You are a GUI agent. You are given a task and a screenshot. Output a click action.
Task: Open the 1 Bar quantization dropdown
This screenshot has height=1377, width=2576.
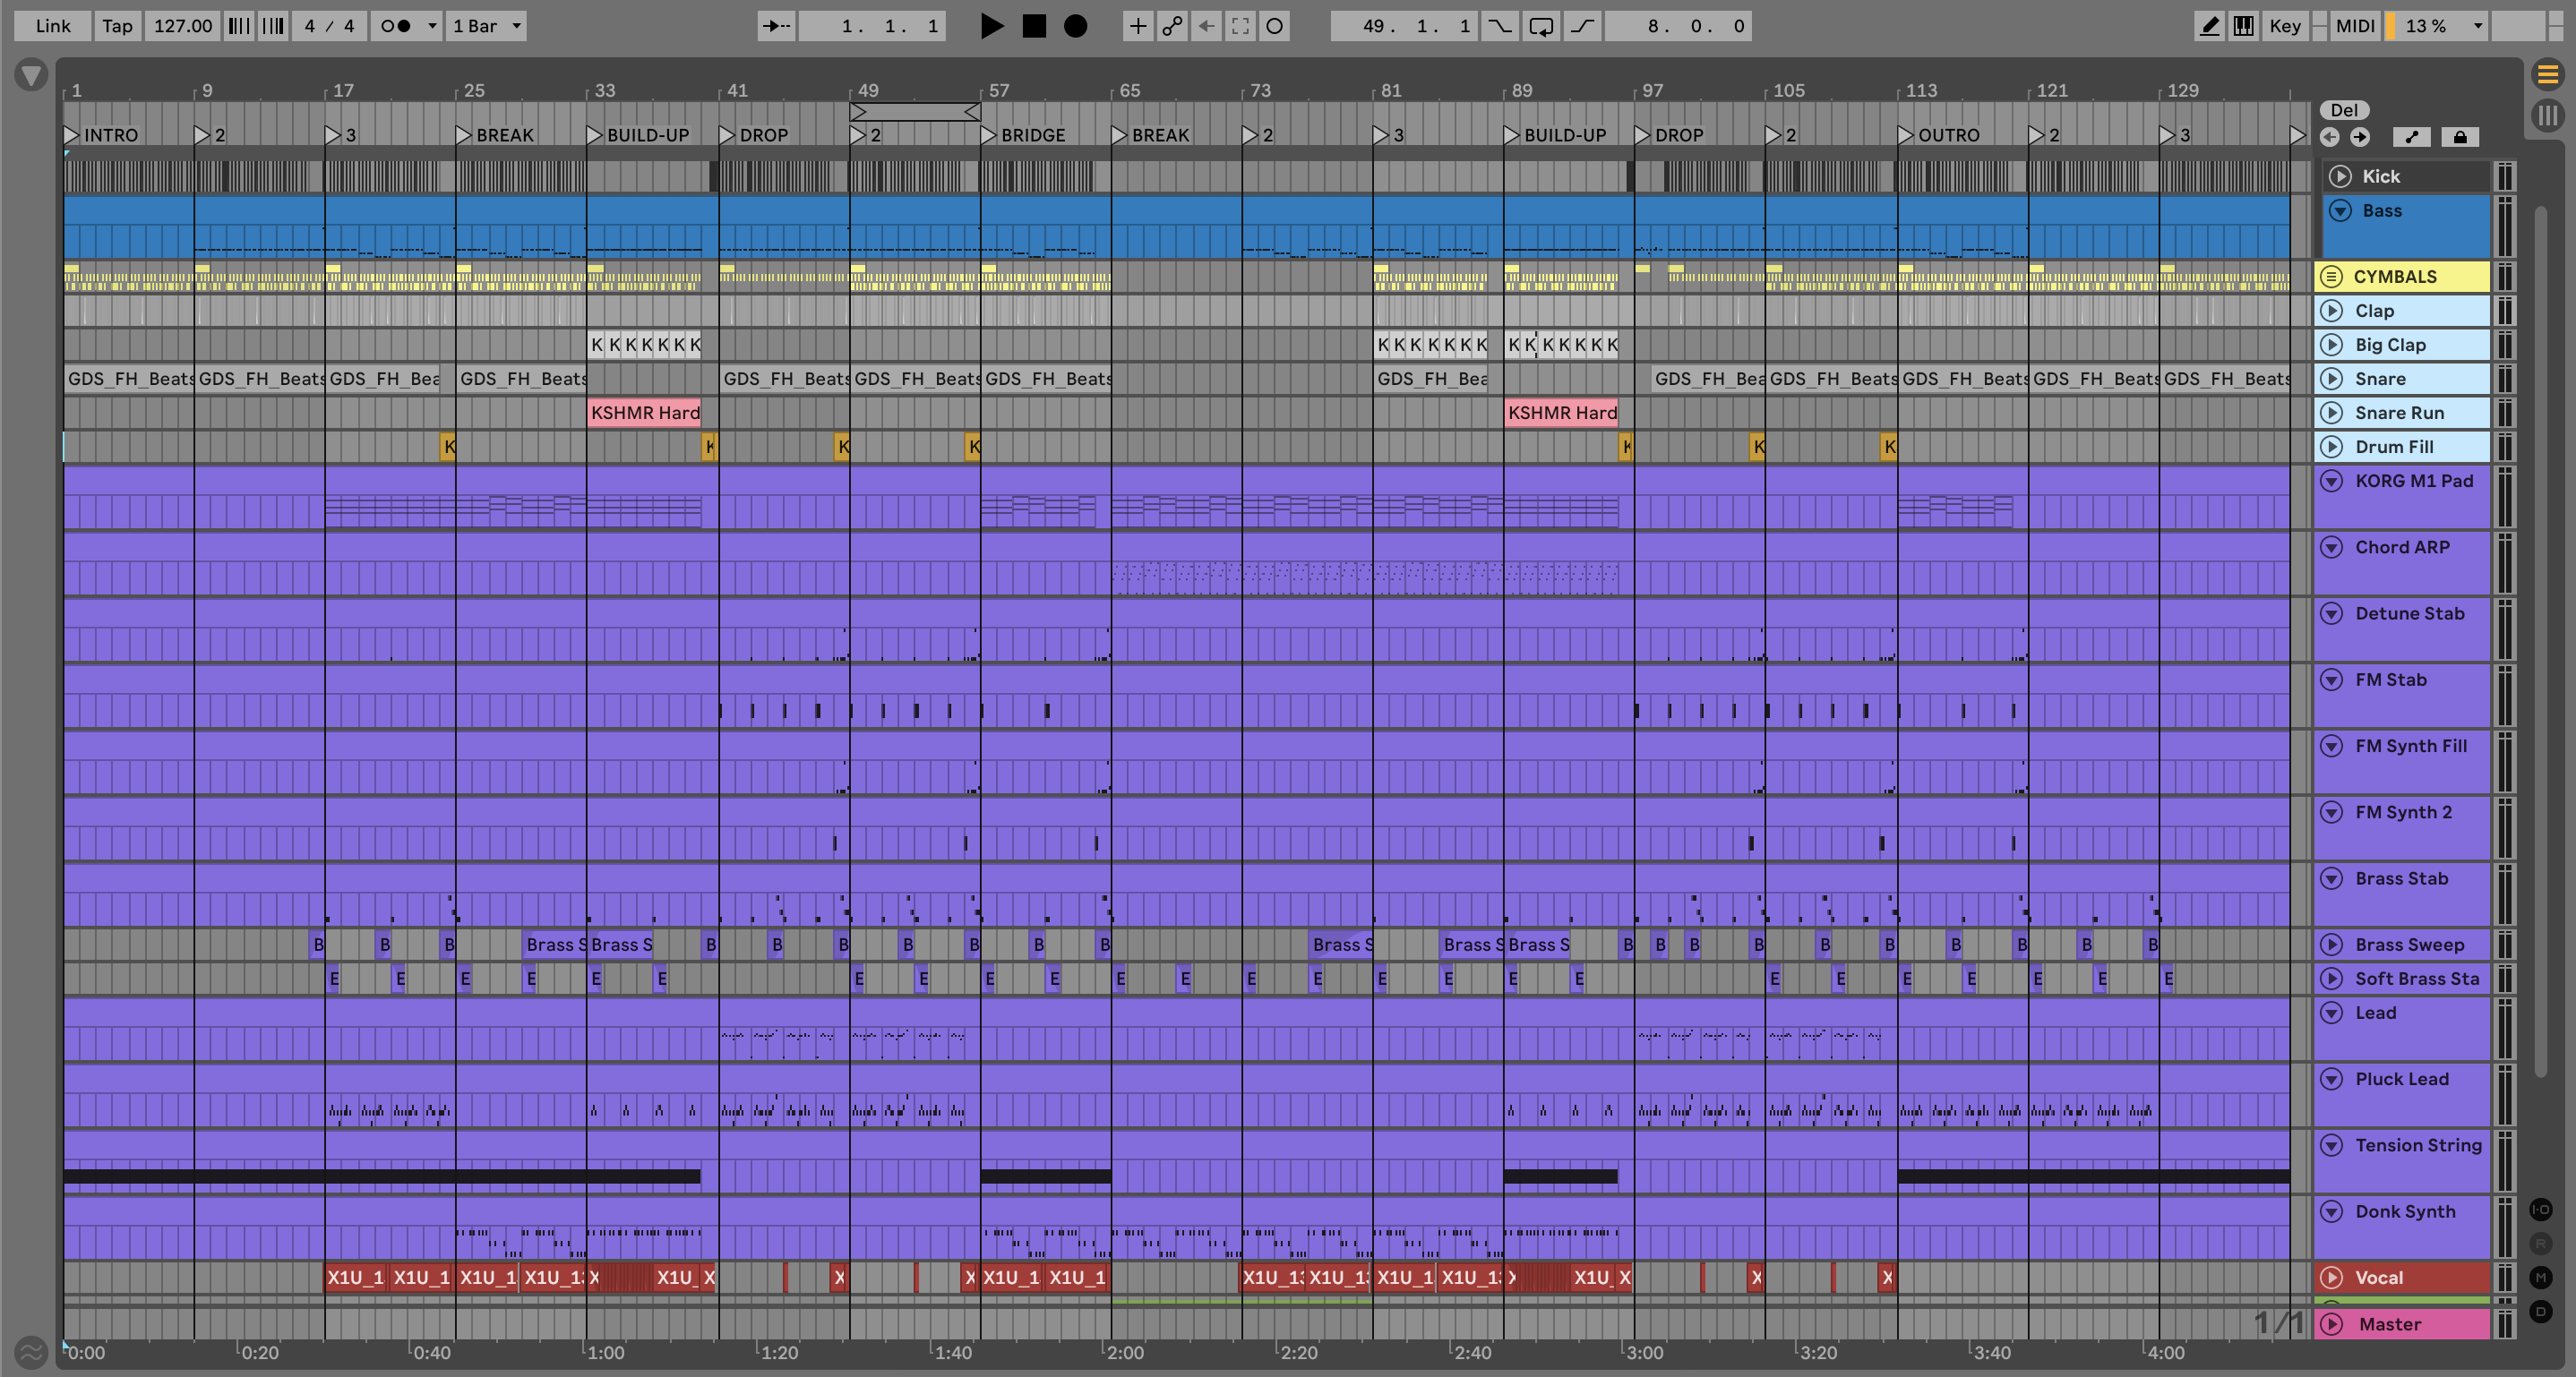coord(487,26)
